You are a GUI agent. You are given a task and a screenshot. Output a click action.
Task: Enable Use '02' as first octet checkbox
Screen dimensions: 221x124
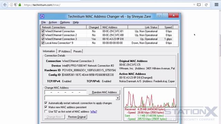[46, 112]
